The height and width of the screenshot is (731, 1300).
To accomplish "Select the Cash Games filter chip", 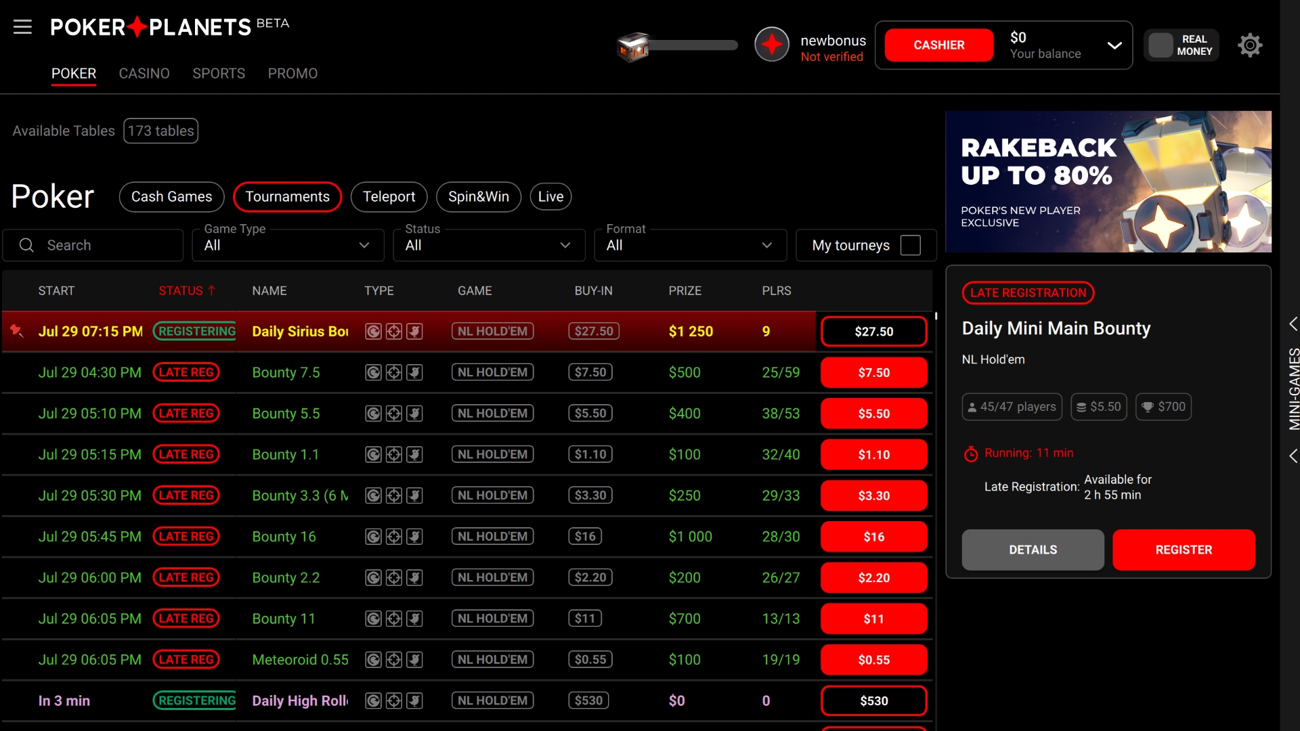I will pos(171,197).
